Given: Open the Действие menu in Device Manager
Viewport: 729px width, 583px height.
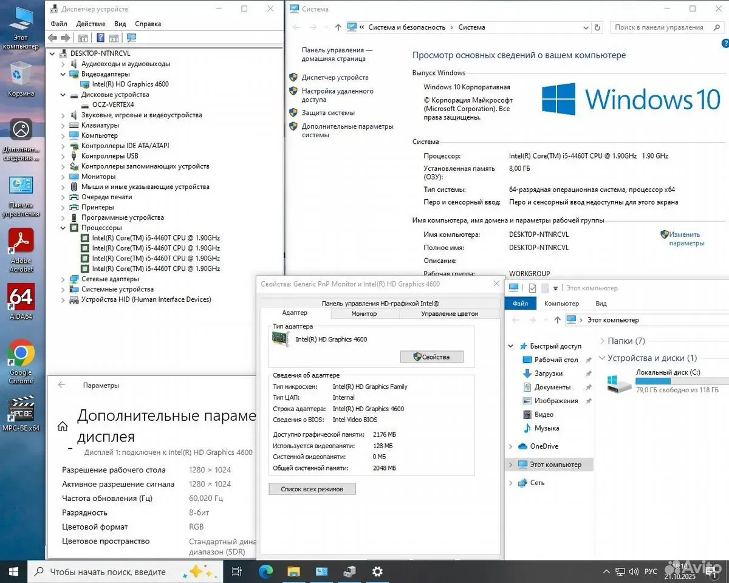Looking at the screenshot, I should click(91, 24).
